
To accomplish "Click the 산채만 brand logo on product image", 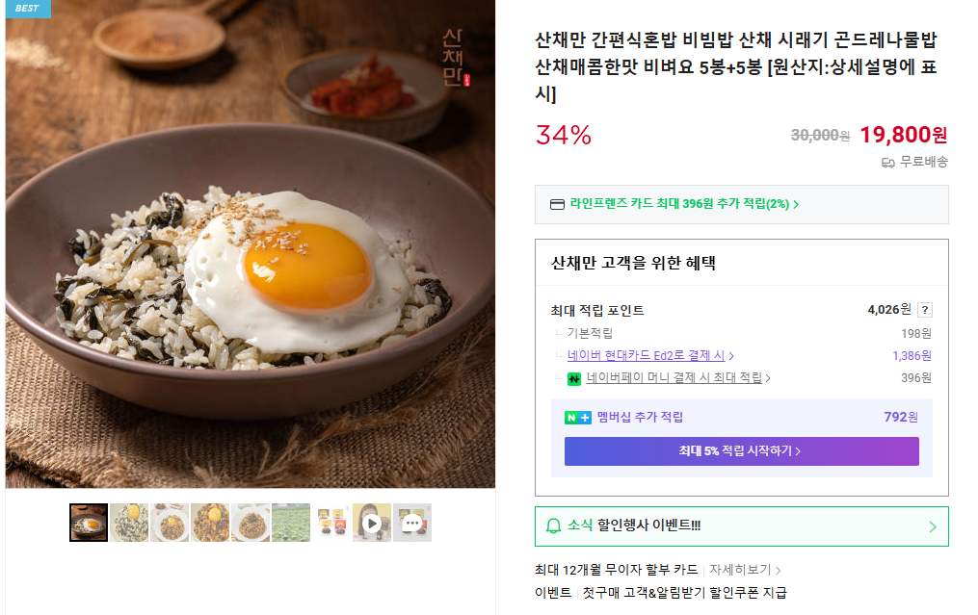I will (453, 57).
